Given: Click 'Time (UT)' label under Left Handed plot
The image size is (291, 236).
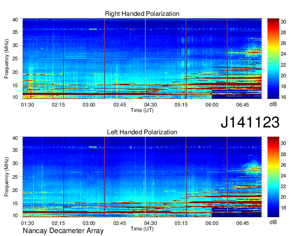Looking at the screenshot, I should 142,229.
